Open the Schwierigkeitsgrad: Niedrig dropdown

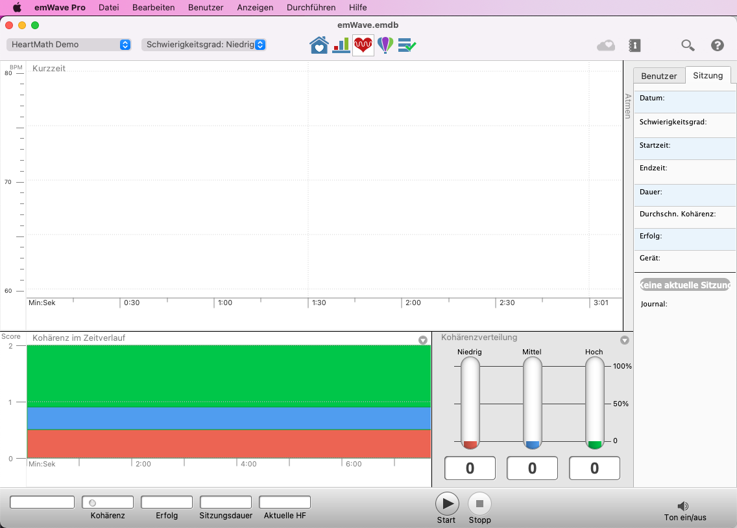[x=204, y=45]
